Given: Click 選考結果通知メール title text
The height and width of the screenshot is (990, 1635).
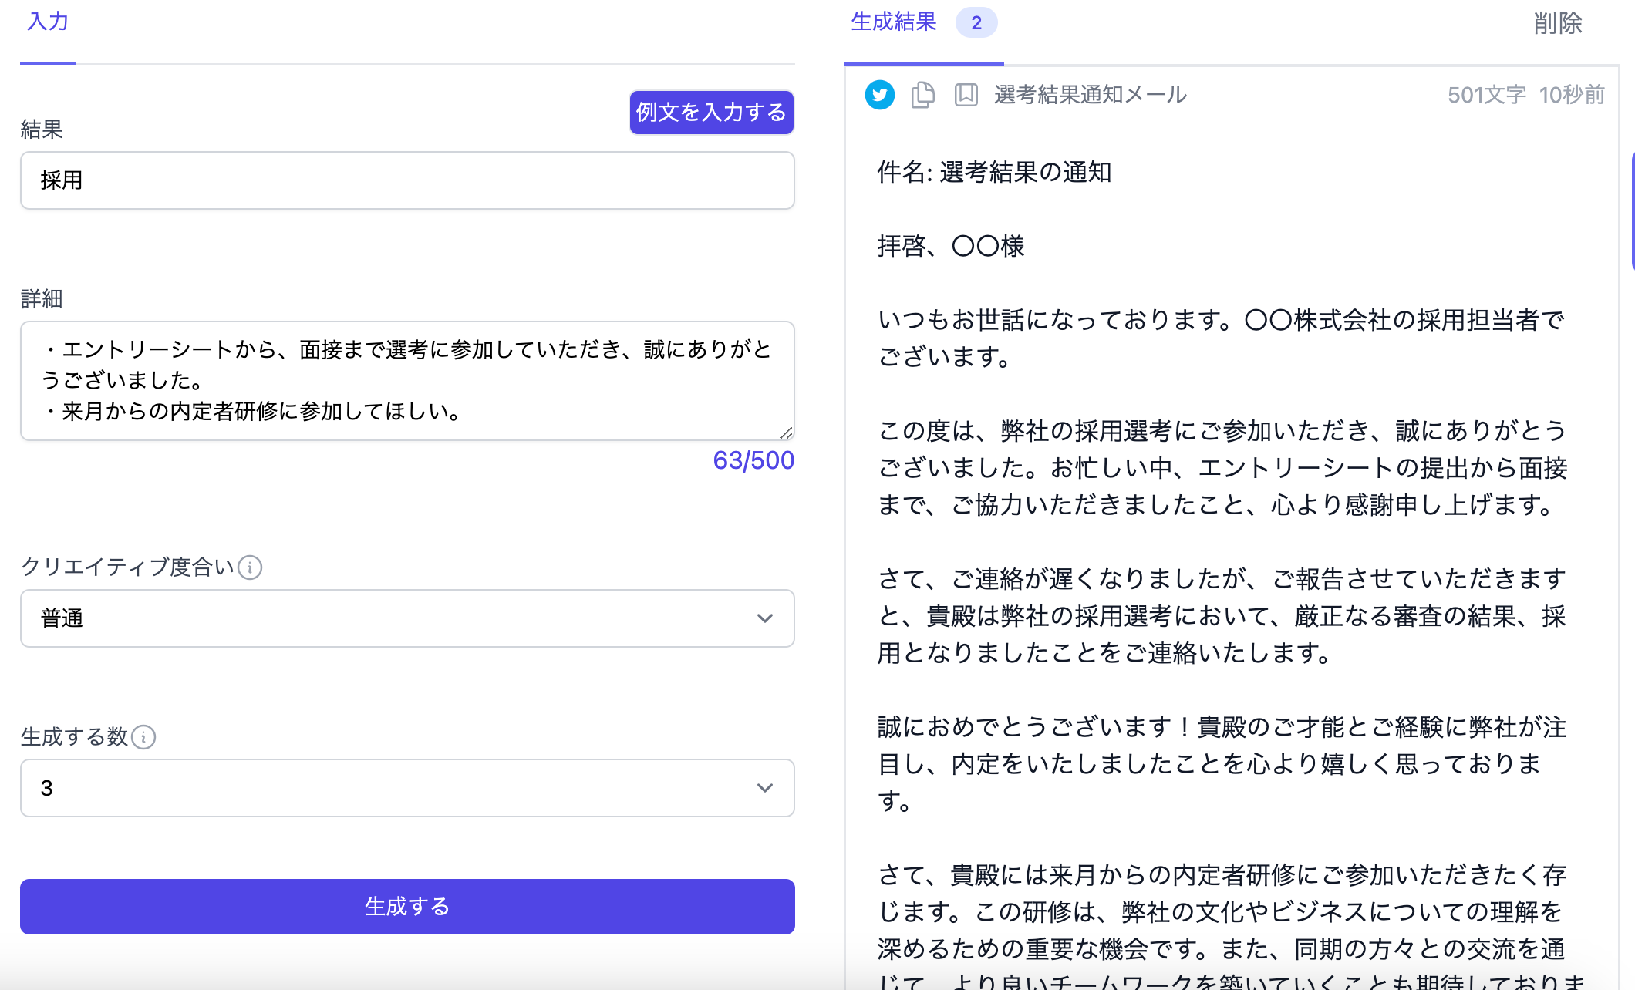Looking at the screenshot, I should coord(1091,95).
